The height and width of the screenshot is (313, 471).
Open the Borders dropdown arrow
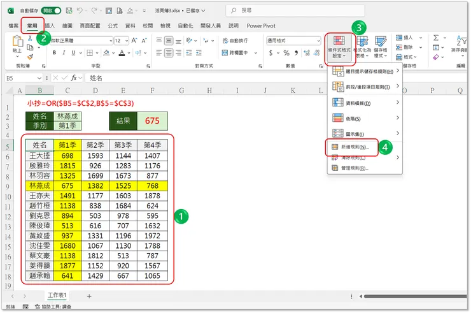coord(97,53)
